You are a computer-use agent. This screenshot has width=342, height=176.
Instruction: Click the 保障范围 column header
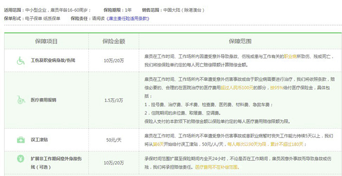click(x=240, y=41)
